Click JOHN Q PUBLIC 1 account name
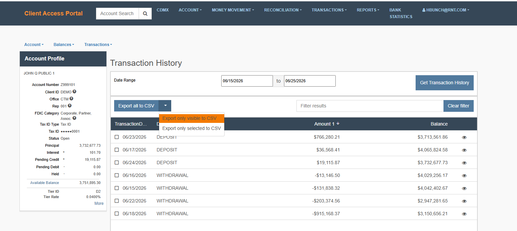 [x=39, y=73]
